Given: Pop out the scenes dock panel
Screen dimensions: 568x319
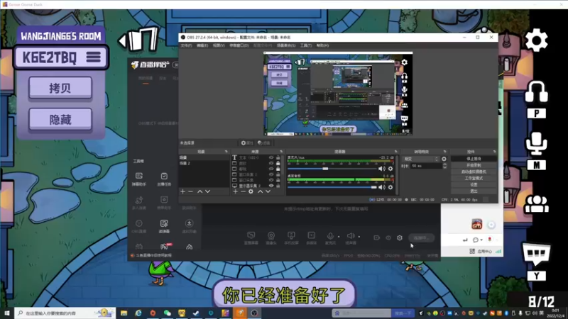Looking at the screenshot, I should pos(226,152).
